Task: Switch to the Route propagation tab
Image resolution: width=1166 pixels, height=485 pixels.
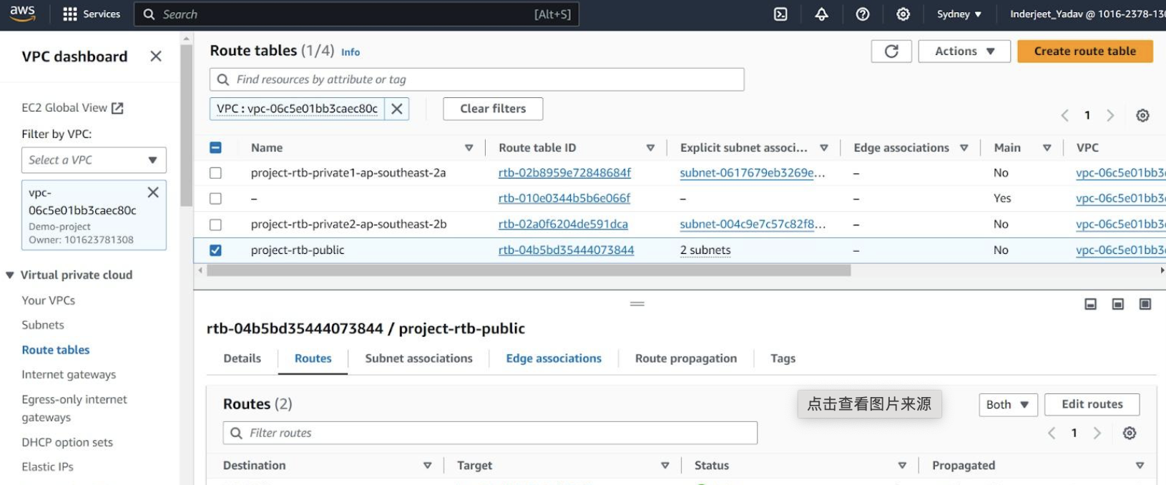Action: point(686,358)
